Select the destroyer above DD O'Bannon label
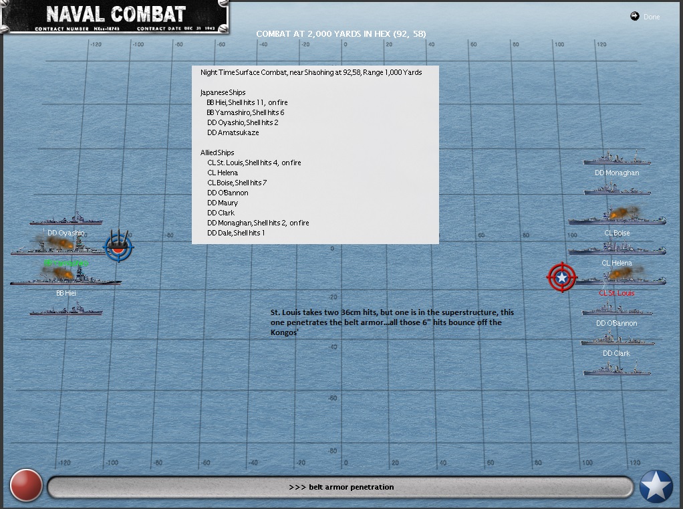 [617, 308]
